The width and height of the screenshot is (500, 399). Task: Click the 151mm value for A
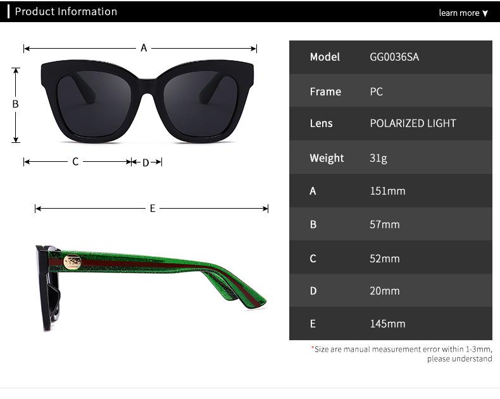(387, 191)
